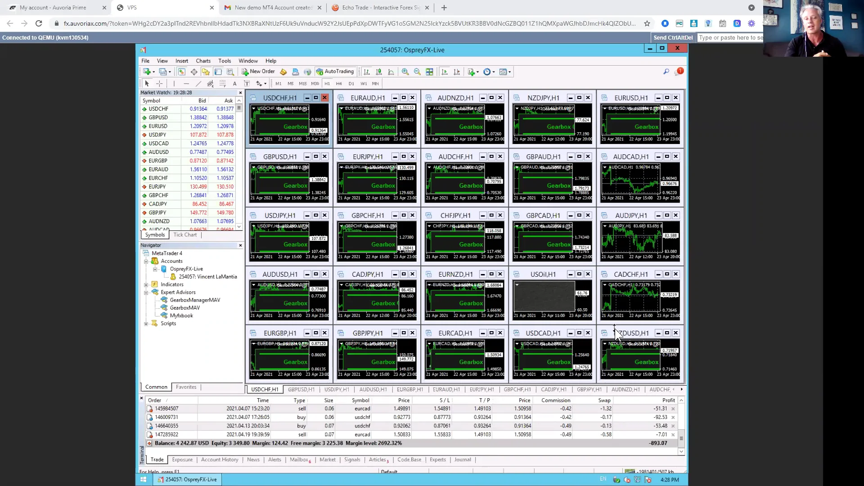Expand the Indicators tree node
Image resolution: width=864 pixels, height=486 pixels.
click(x=146, y=285)
